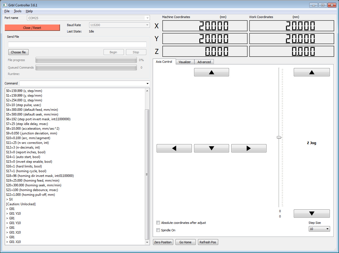This screenshot has width=339, height=253.
Task: Click the Begin button
Action: pyautogui.click(x=113, y=52)
